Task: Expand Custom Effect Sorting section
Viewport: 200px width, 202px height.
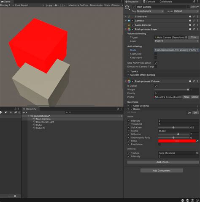Action: click(x=128, y=75)
